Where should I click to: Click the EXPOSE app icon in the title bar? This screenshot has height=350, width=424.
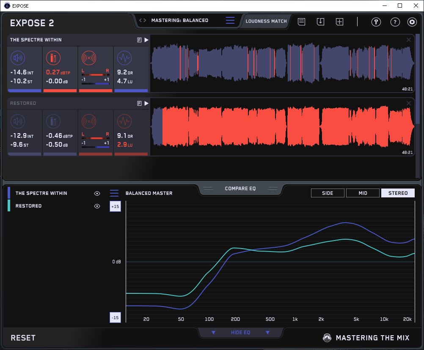7,5
